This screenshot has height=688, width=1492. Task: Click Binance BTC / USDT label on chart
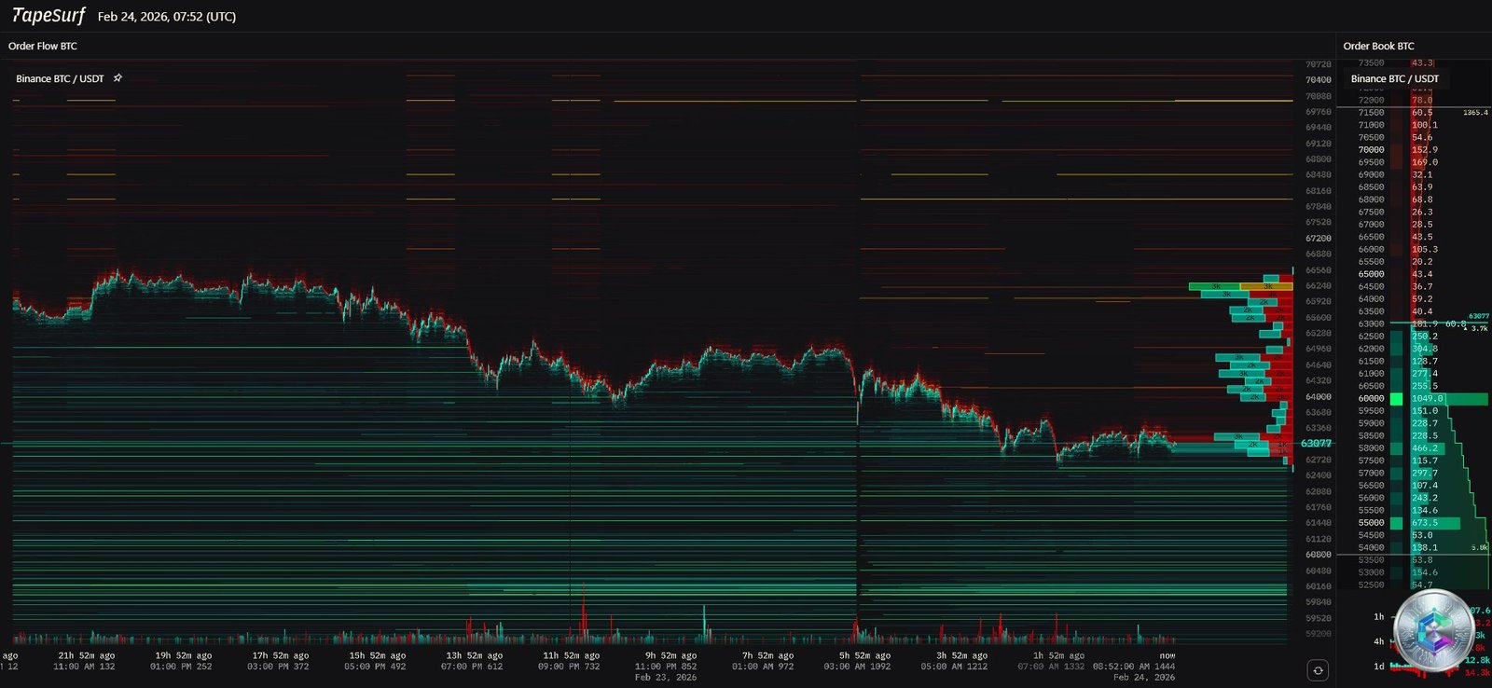(x=60, y=78)
